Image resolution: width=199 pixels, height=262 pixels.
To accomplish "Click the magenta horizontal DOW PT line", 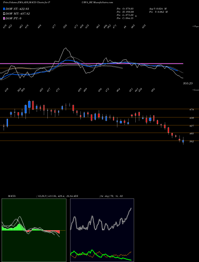I will click(x=92, y=64).
